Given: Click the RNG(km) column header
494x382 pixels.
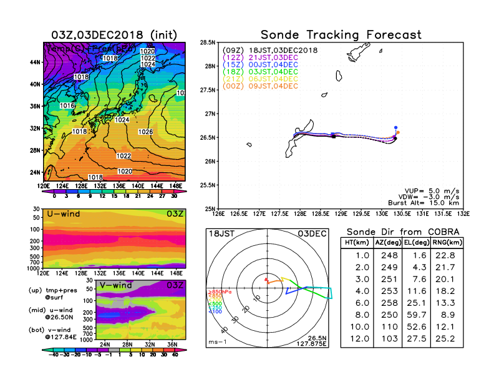Looking at the screenshot, I should click(x=445, y=242).
